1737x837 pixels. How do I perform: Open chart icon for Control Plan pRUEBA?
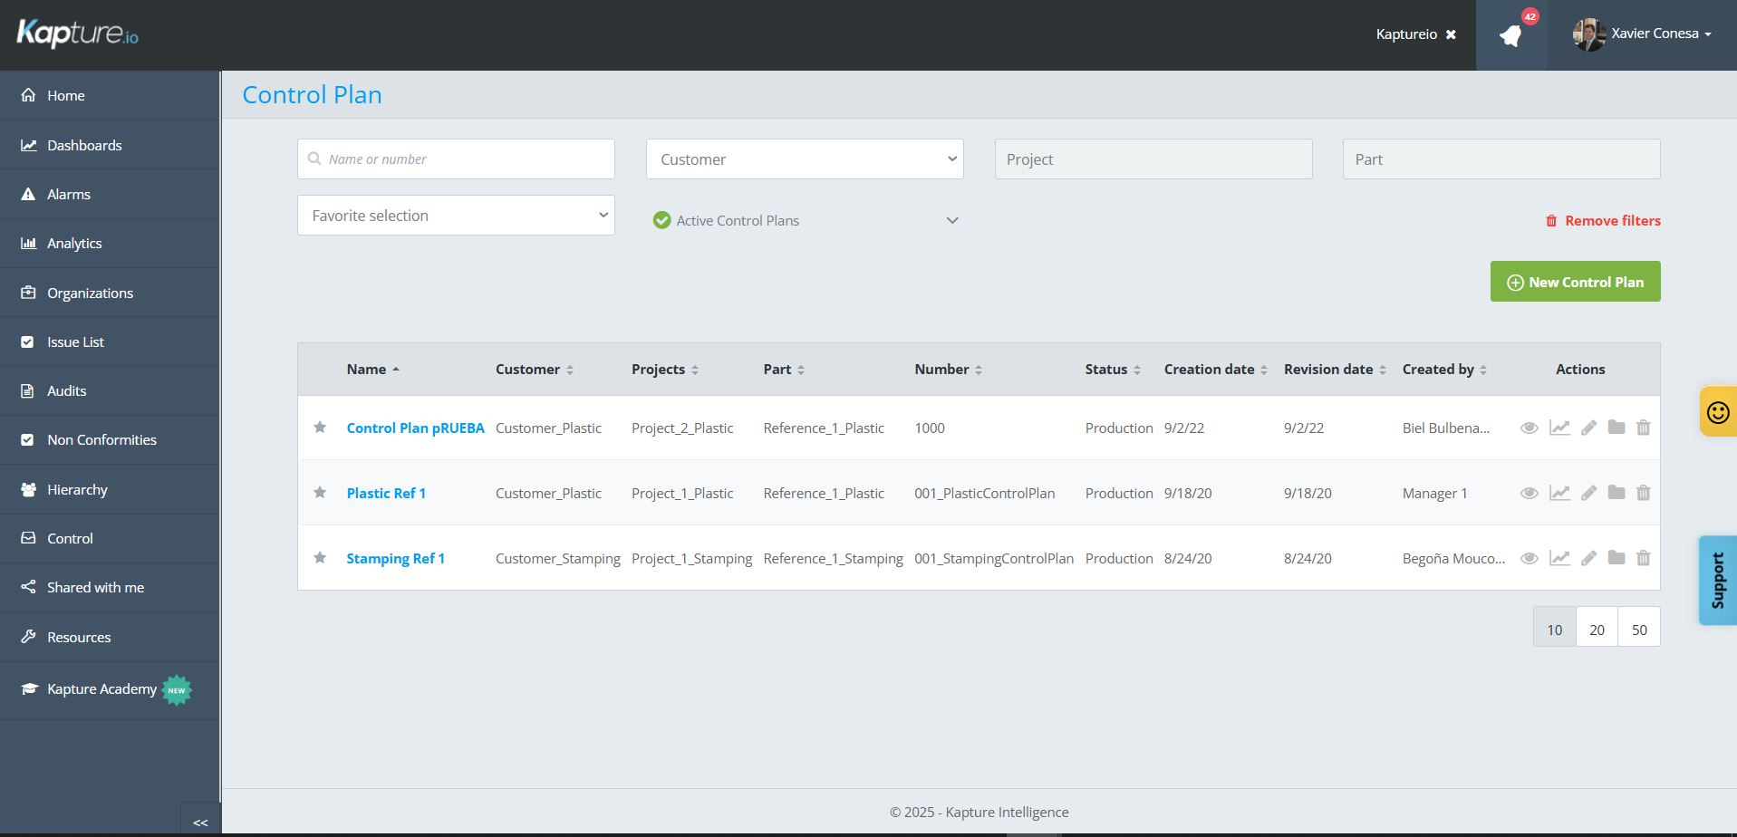click(x=1559, y=428)
